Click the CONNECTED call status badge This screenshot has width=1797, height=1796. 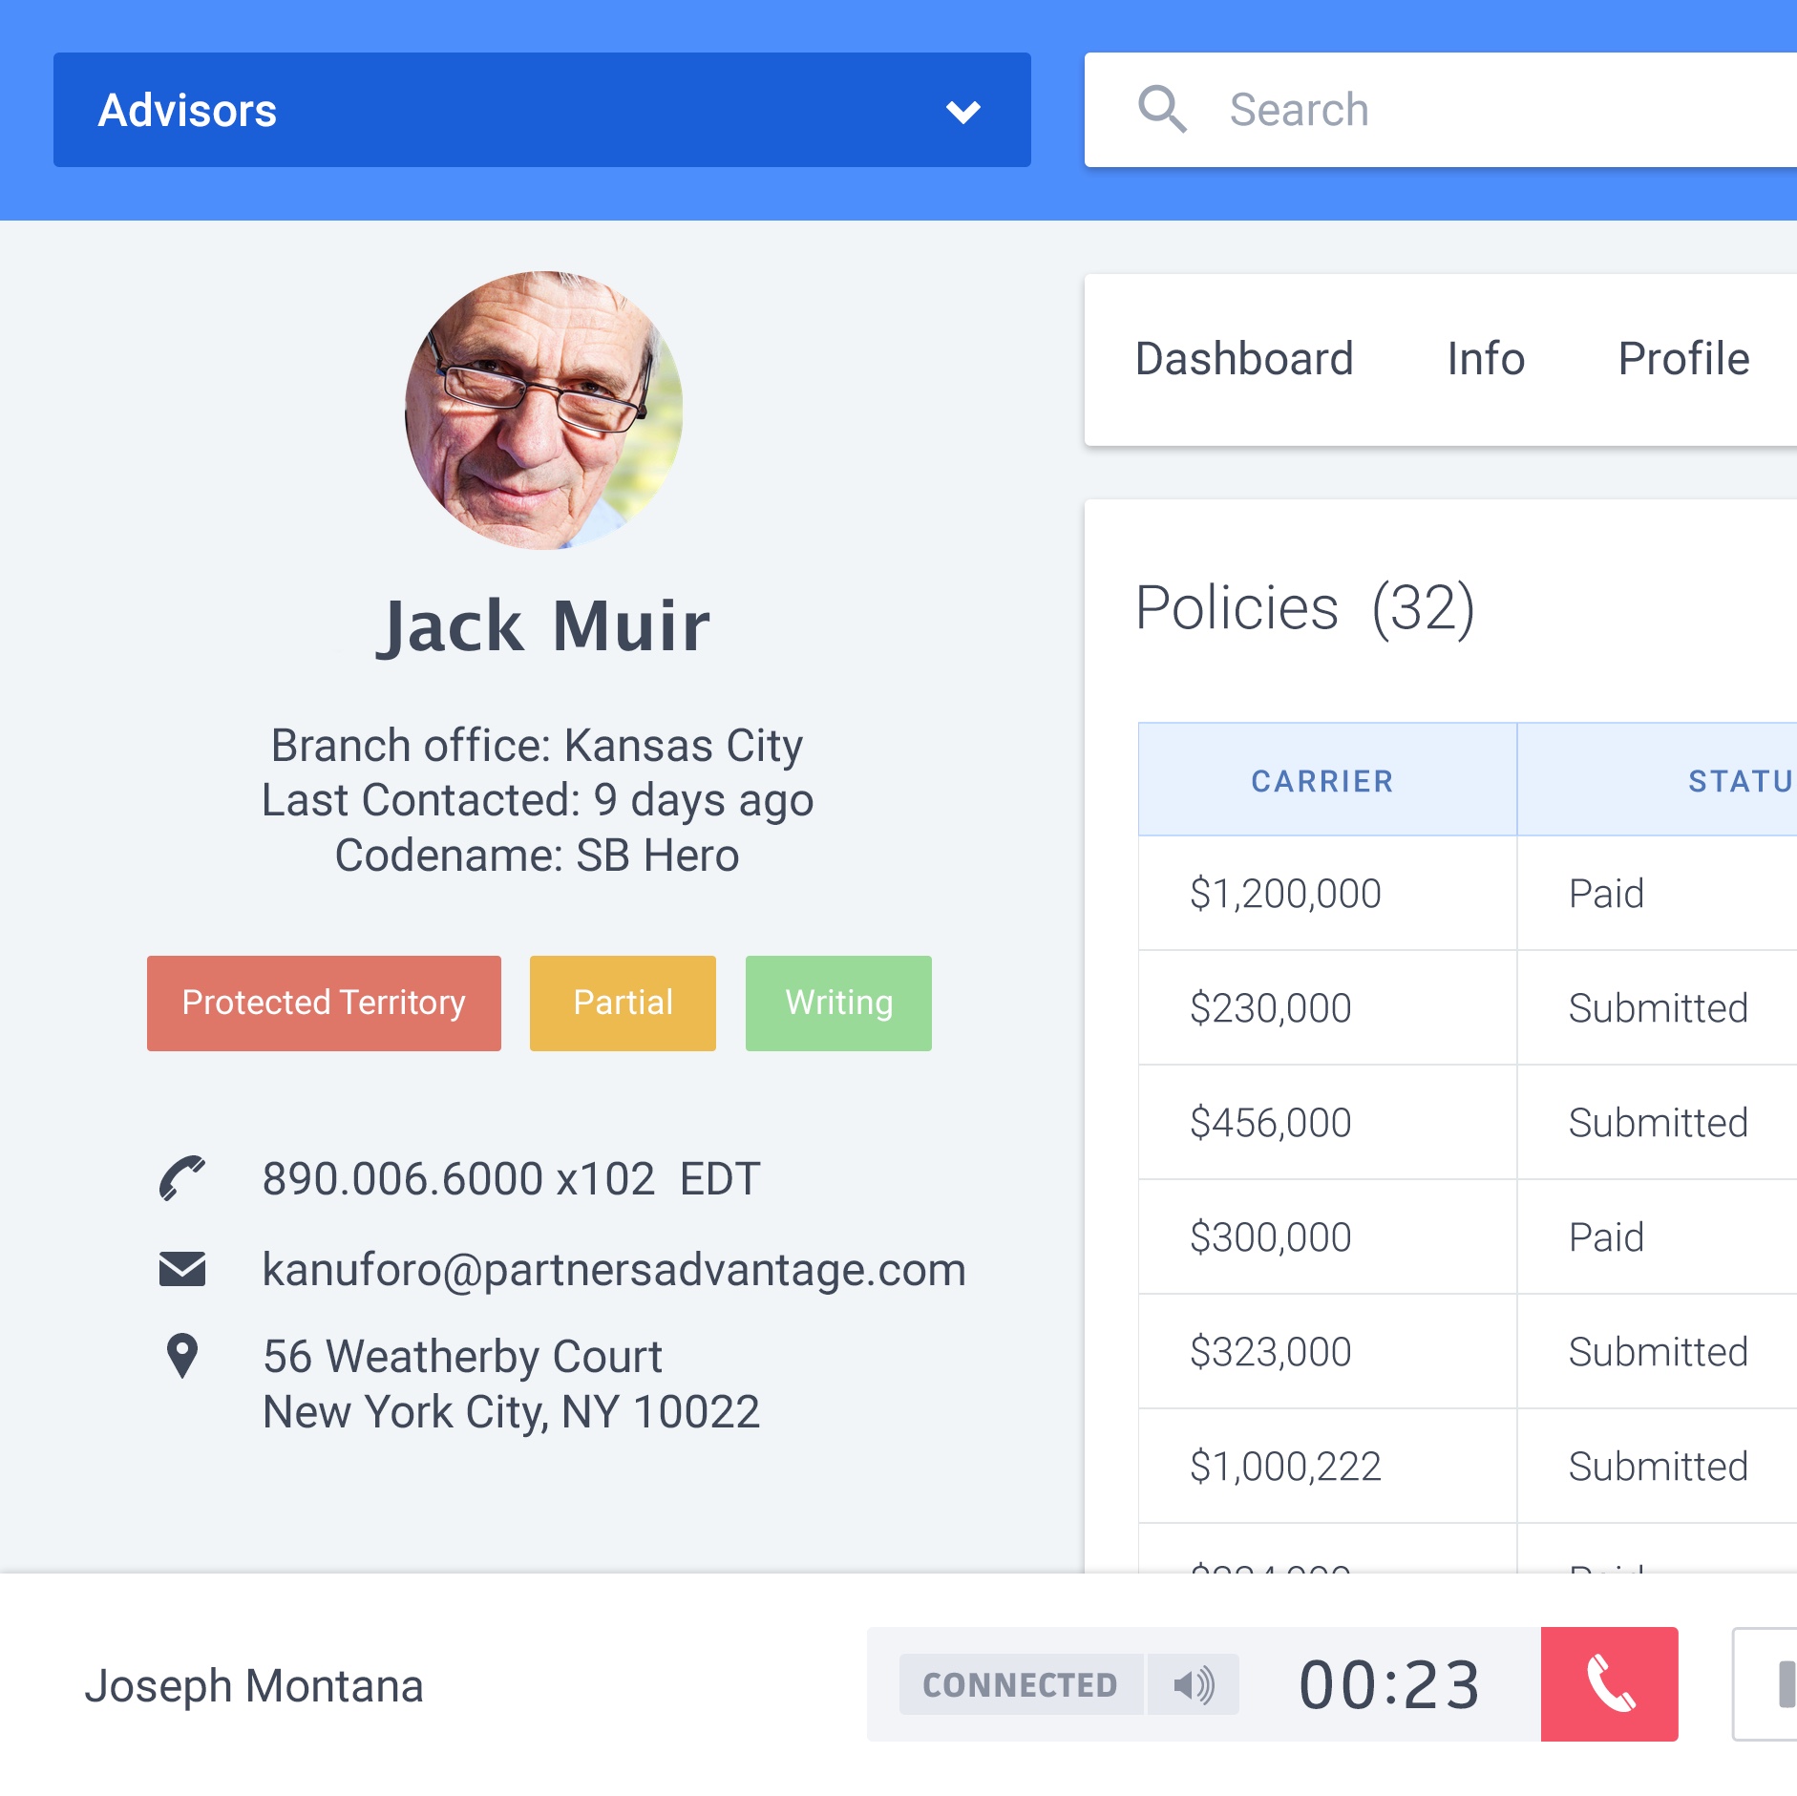point(1020,1685)
